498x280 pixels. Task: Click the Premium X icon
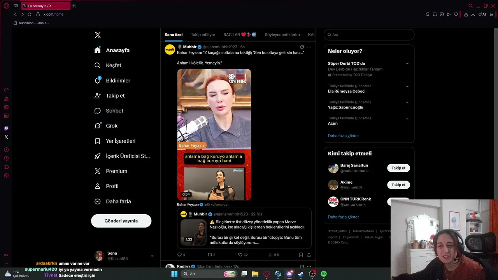[x=98, y=171]
